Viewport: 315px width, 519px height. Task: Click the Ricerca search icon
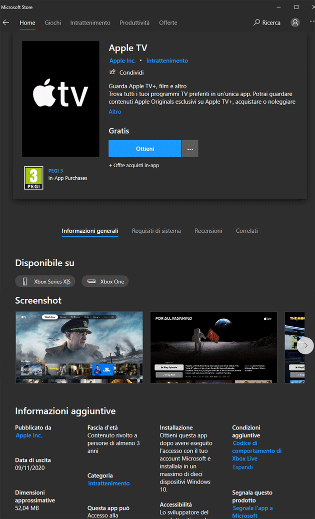coord(257,23)
